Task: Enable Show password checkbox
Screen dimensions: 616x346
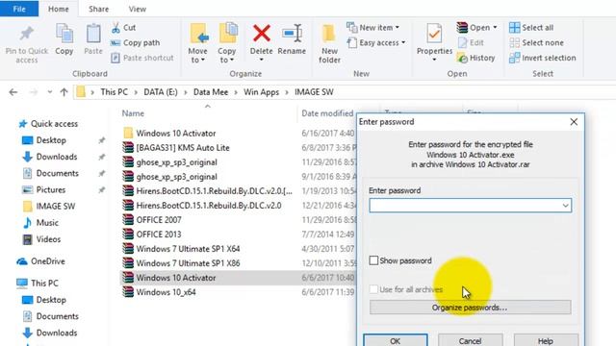Action: pyautogui.click(x=373, y=260)
